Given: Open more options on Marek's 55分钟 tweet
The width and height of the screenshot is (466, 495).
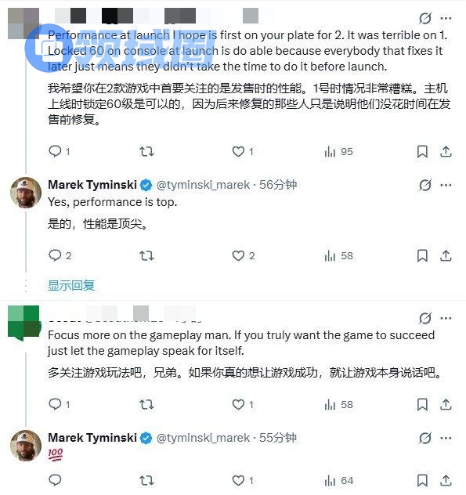Looking at the screenshot, I should coord(446,438).
